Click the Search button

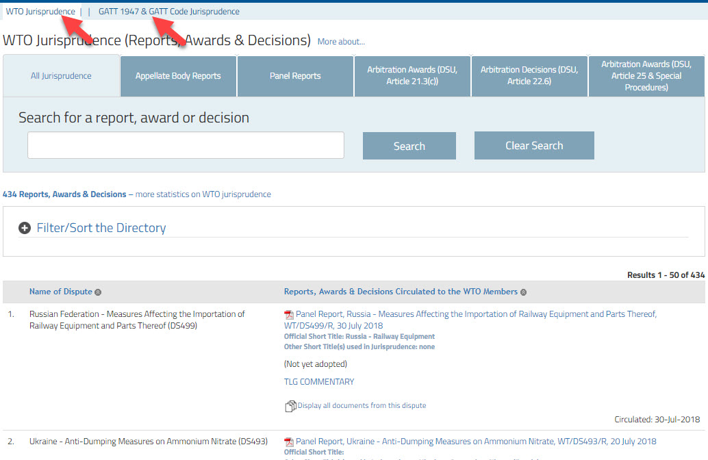coord(409,146)
